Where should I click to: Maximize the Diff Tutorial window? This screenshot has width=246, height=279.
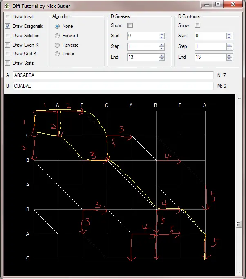click(x=218, y=5)
